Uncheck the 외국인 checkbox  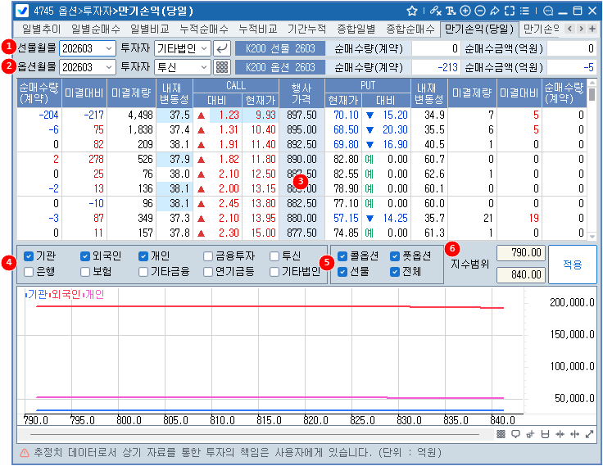click(86, 256)
